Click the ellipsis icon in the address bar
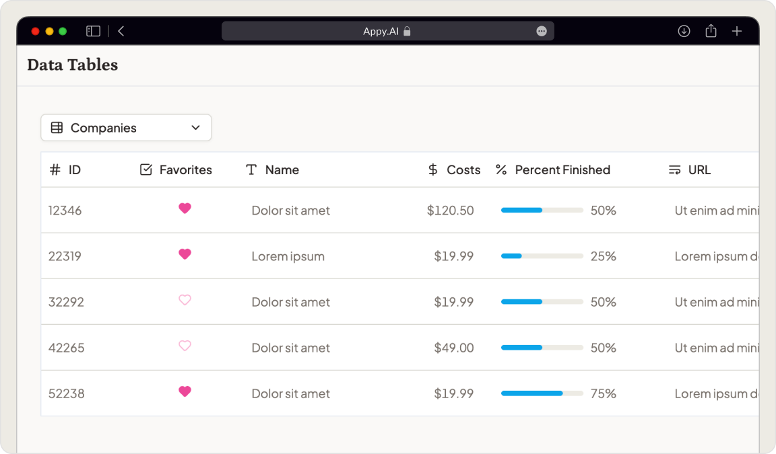Image resolution: width=776 pixels, height=454 pixels. tap(542, 31)
